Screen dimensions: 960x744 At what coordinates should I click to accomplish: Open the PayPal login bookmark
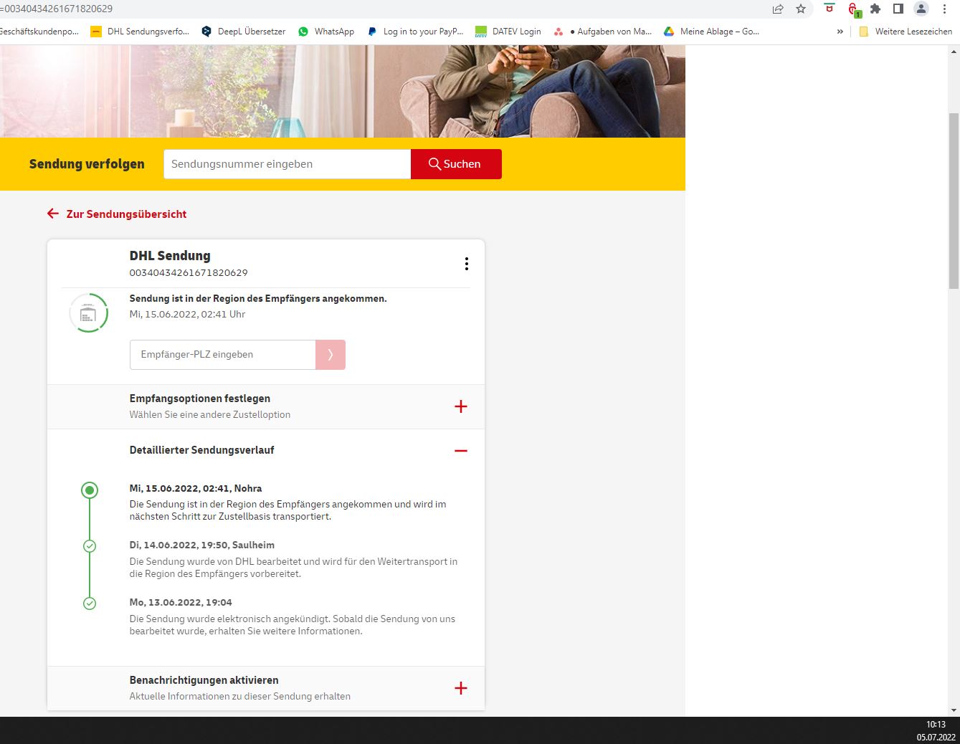[415, 32]
